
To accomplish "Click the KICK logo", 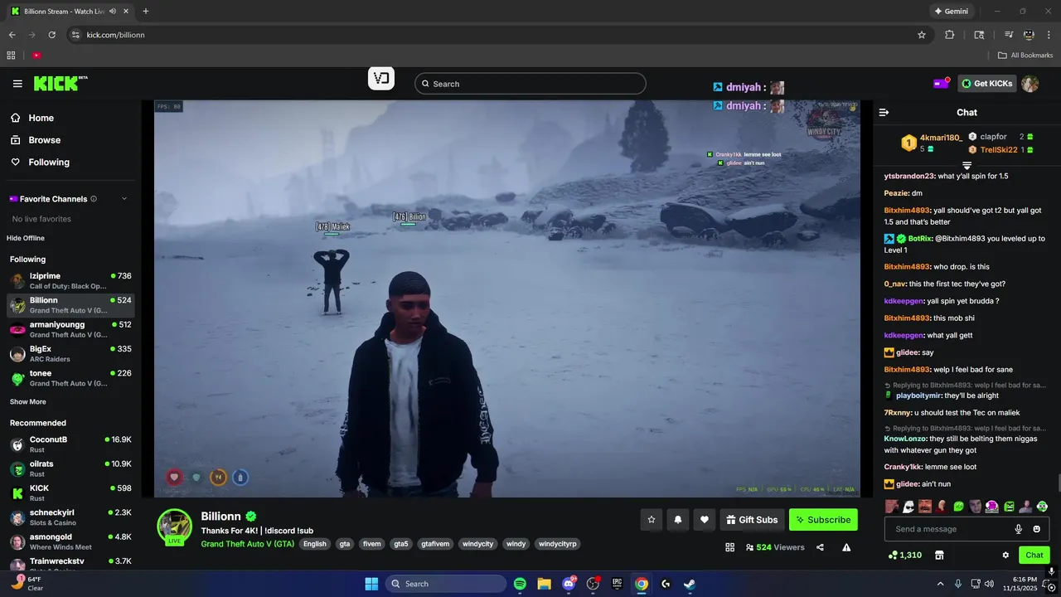I will pos(61,83).
